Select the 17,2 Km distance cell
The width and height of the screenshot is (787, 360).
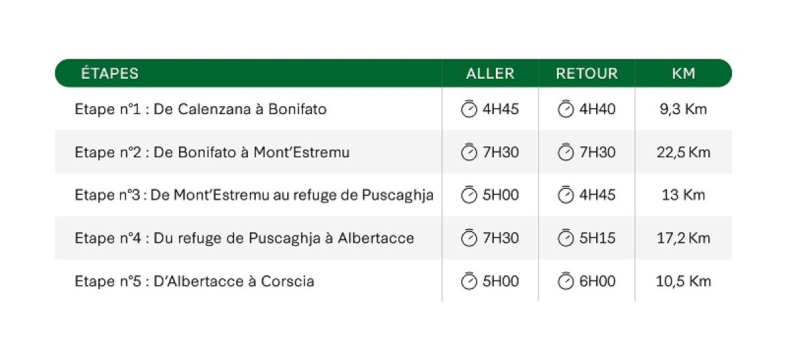click(683, 238)
